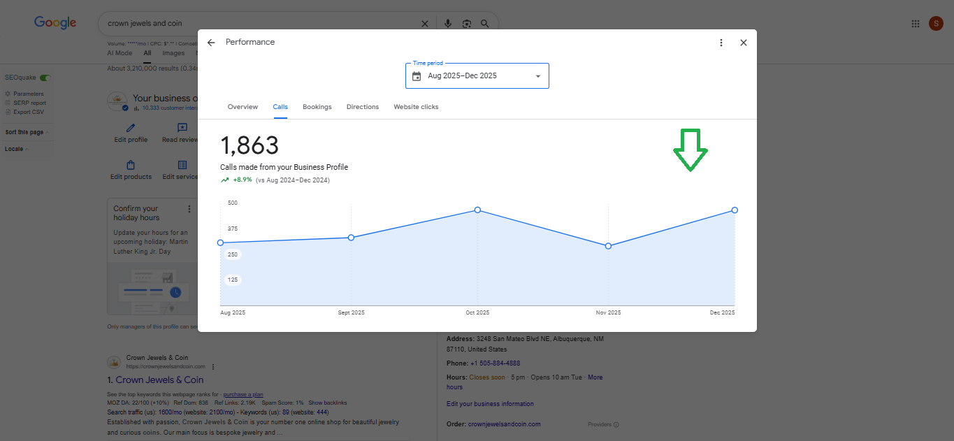Click the phone number +1 505-884-4888

pos(495,363)
